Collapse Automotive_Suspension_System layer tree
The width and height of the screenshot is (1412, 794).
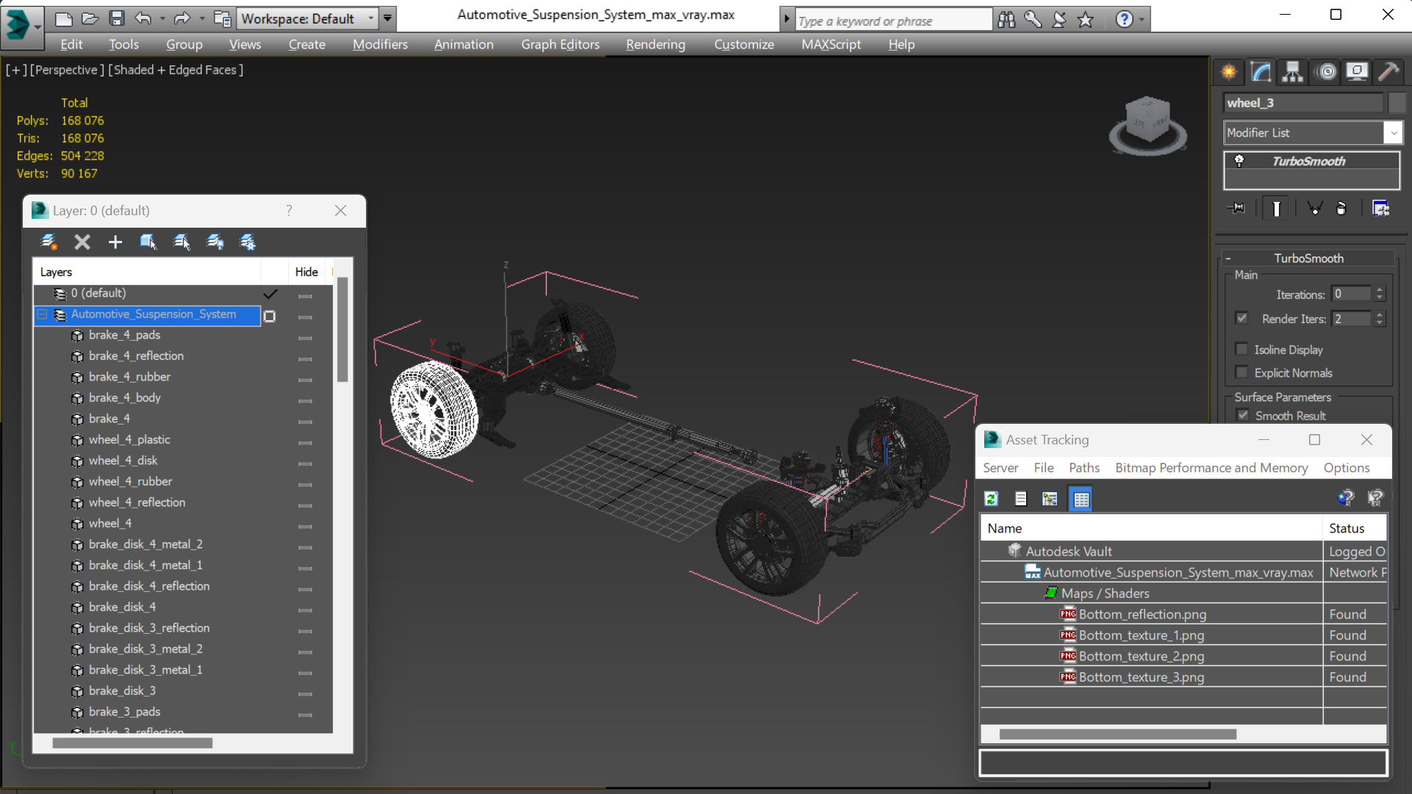pyautogui.click(x=43, y=314)
